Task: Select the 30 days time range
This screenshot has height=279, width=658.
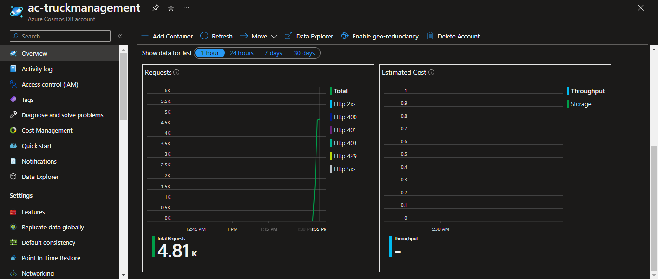Action: pos(304,53)
